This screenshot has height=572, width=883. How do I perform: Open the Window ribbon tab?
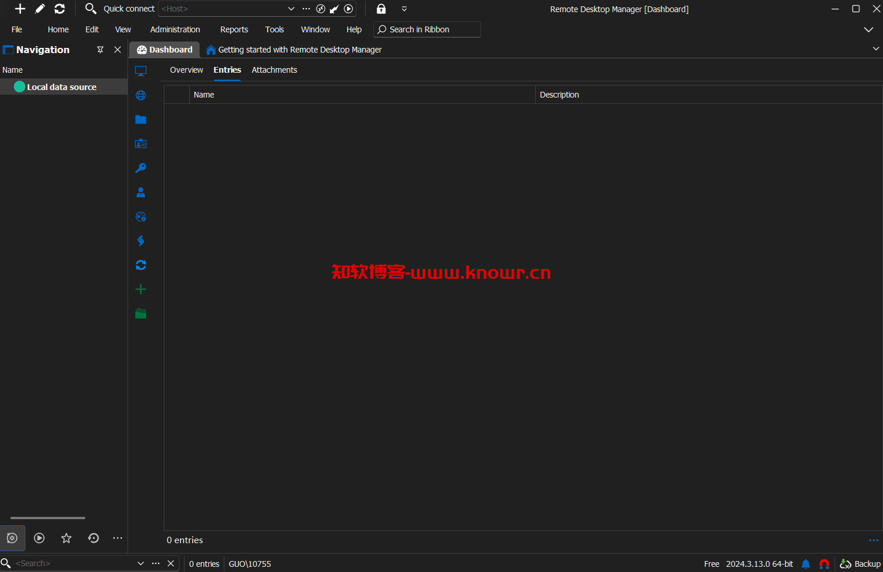[315, 29]
